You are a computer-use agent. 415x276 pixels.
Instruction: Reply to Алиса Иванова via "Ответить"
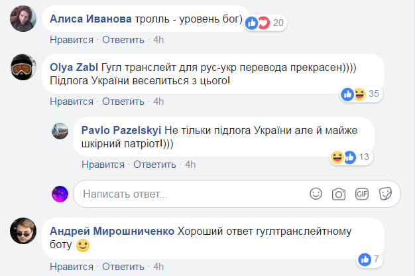(x=123, y=40)
